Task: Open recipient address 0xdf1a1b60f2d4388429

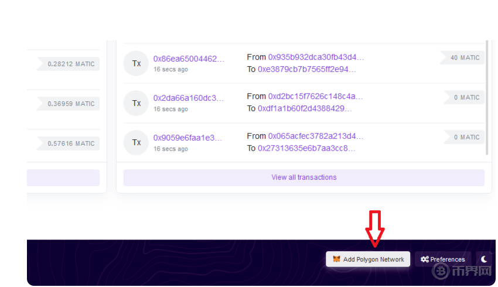Action: 305,108
